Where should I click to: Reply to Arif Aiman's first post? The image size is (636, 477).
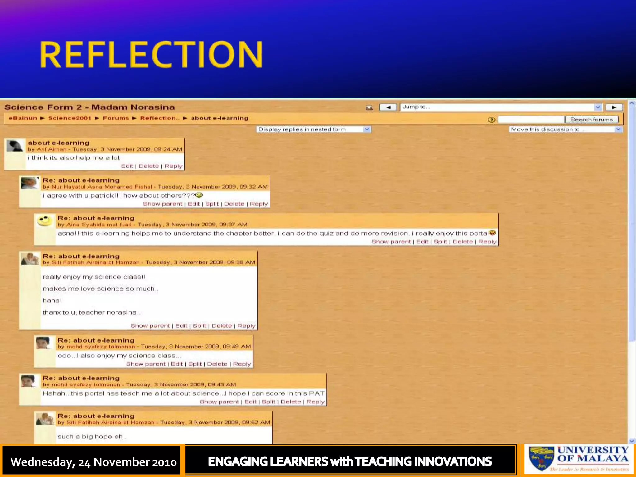[x=173, y=166]
